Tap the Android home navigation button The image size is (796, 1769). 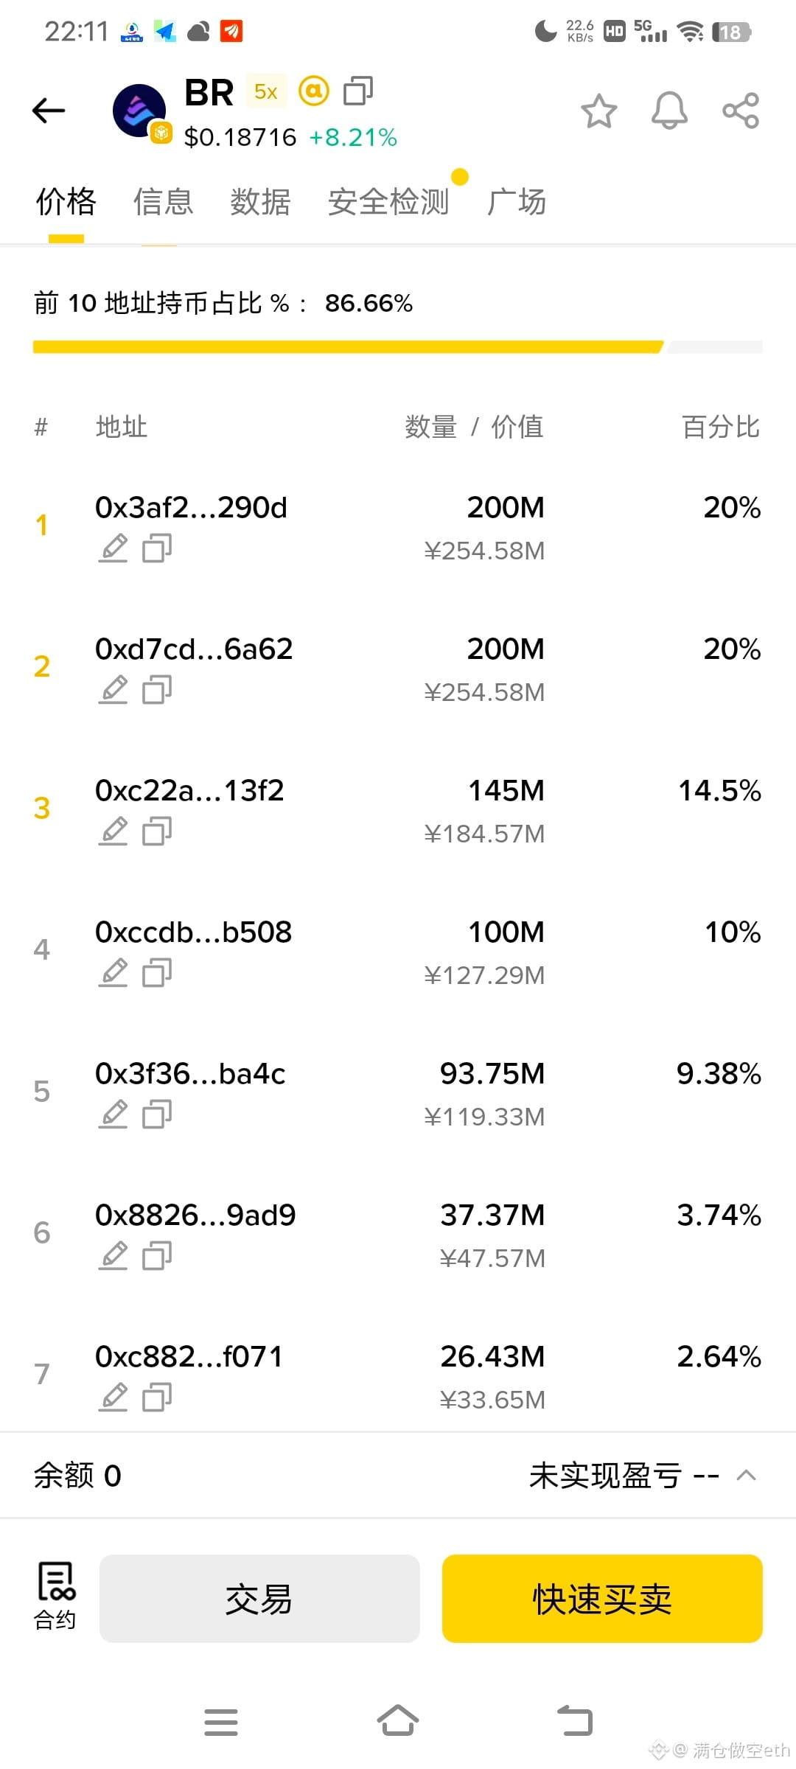click(x=398, y=1722)
